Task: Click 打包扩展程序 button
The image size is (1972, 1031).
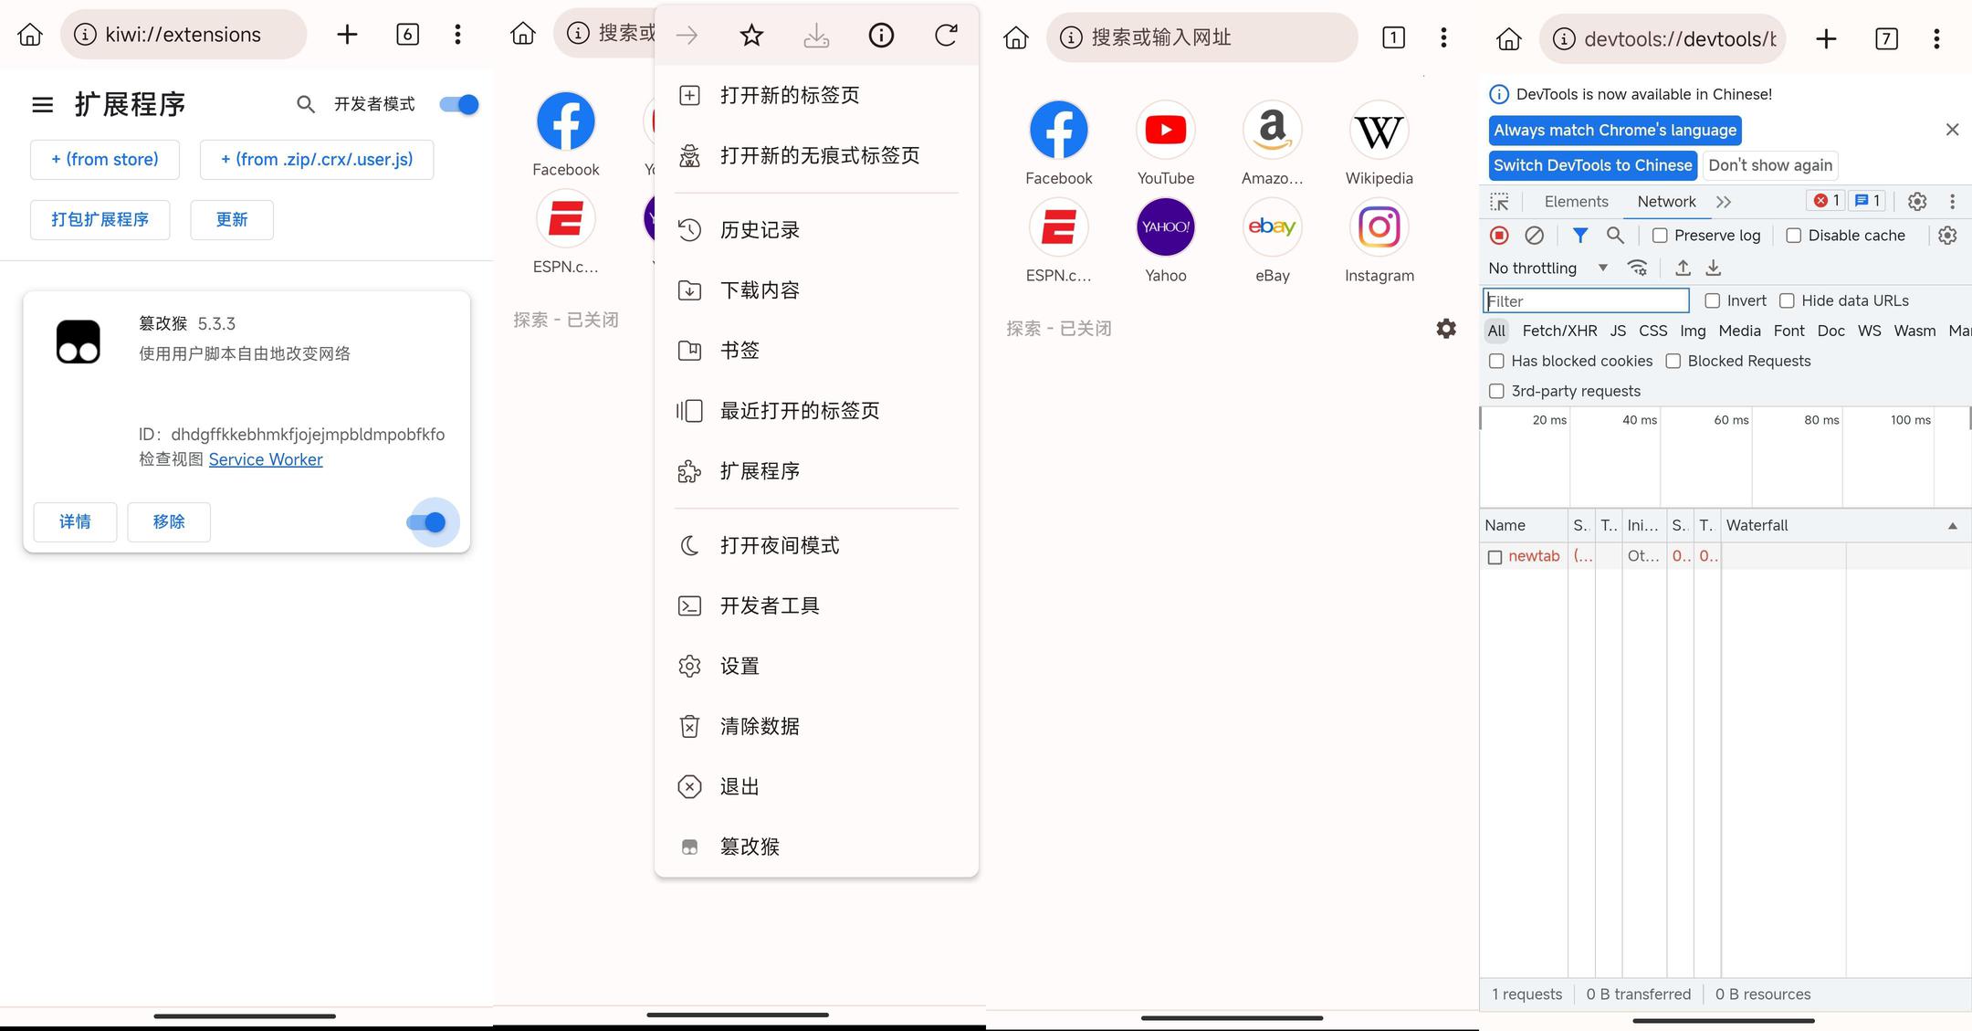Action: click(100, 220)
